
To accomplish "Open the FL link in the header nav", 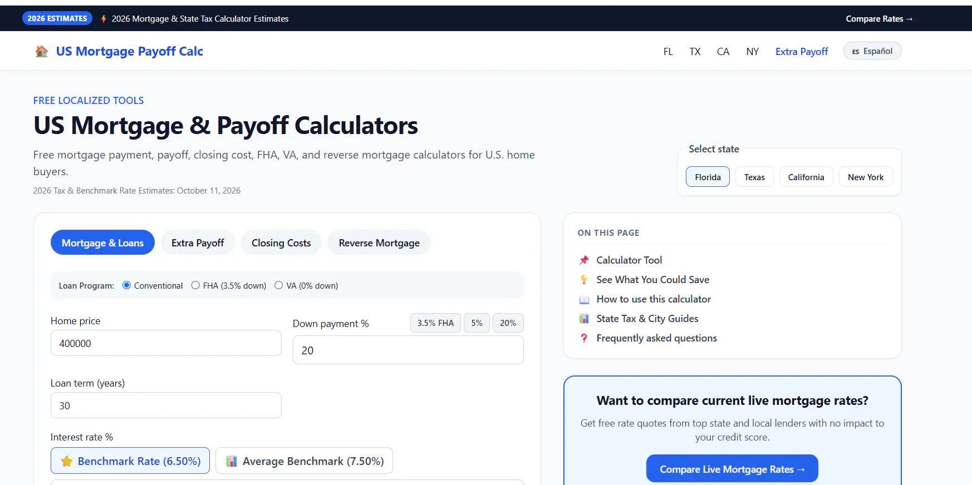I will coord(668,52).
